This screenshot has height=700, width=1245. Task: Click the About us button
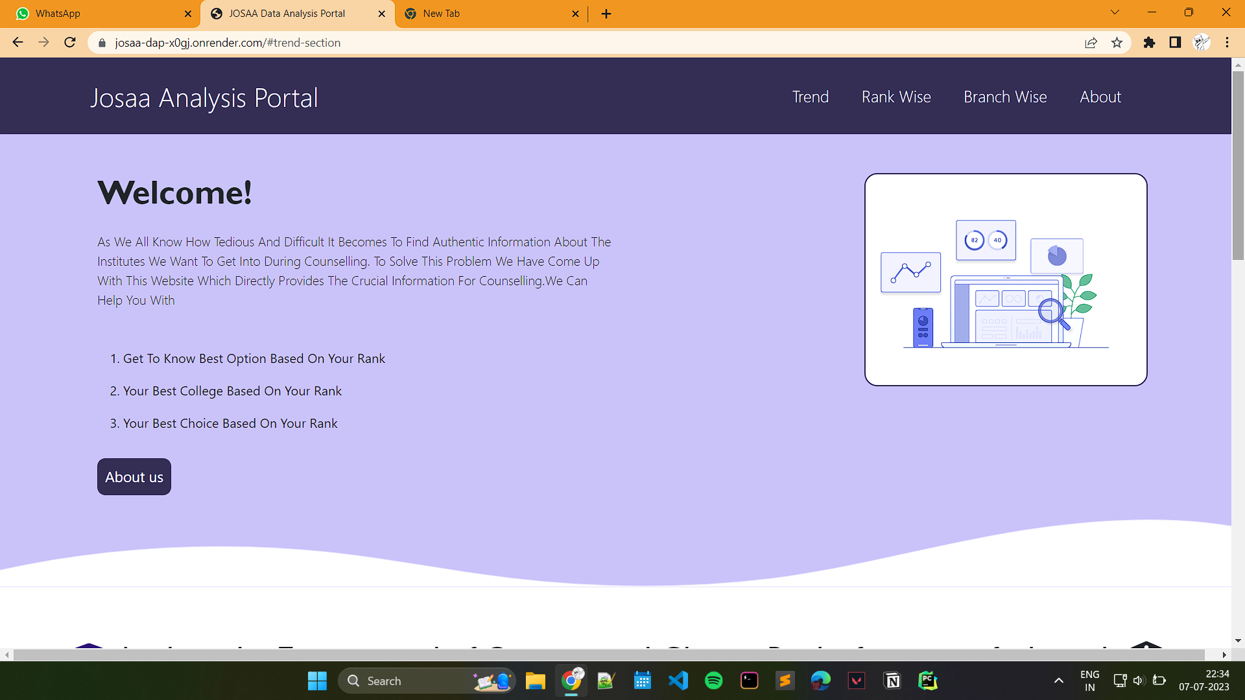(134, 477)
